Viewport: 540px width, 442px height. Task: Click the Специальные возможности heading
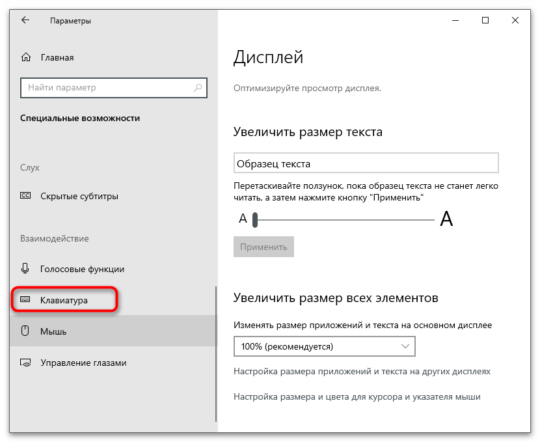pos(80,118)
